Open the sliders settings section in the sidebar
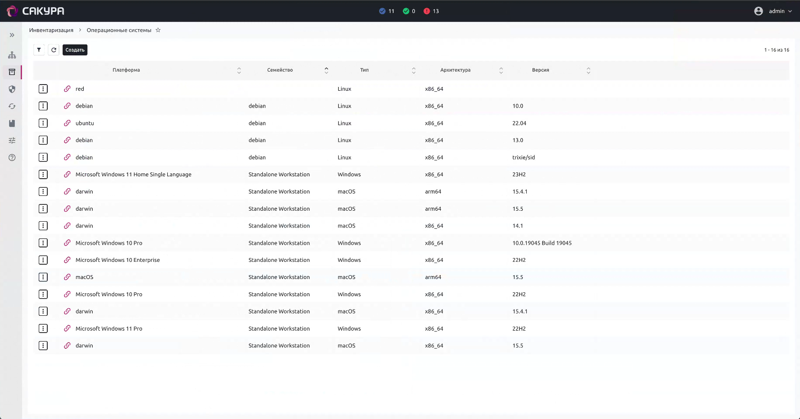This screenshot has height=419, width=800. pyautogui.click(x=12, y=140)
